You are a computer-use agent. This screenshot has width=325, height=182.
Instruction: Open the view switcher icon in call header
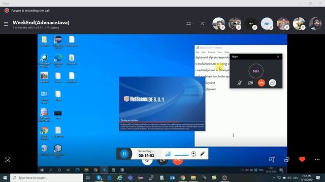188,24
